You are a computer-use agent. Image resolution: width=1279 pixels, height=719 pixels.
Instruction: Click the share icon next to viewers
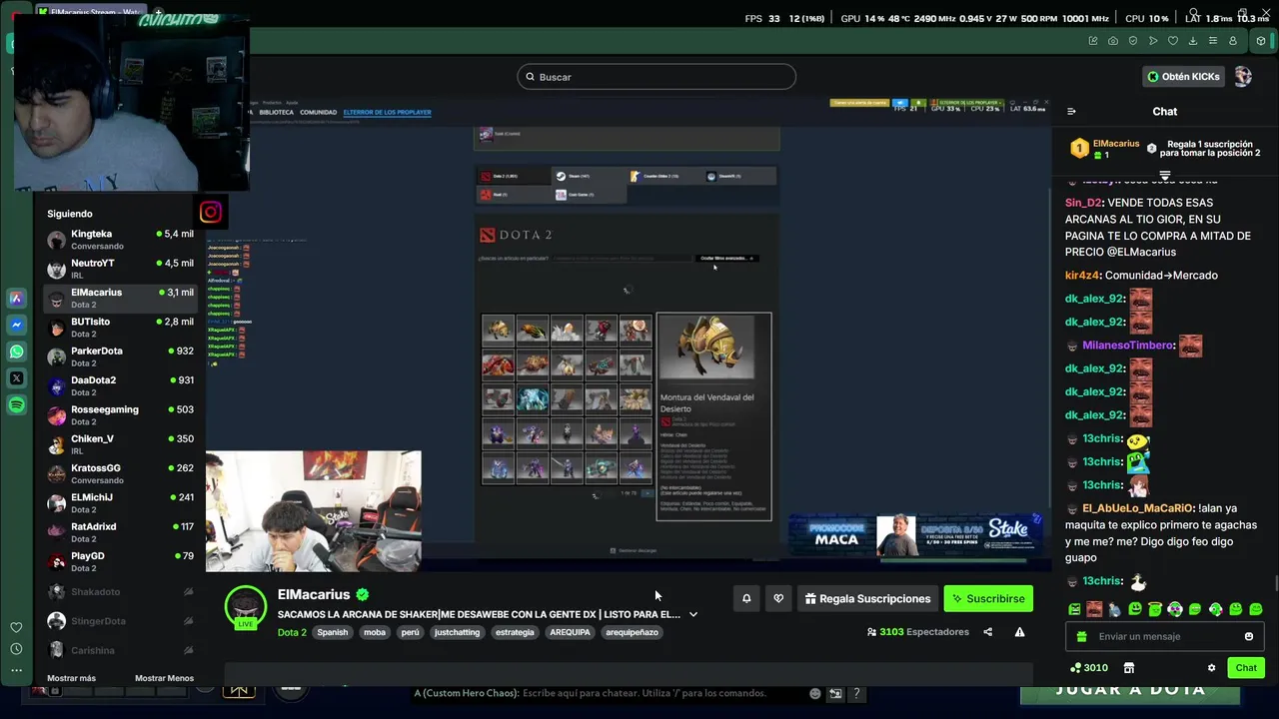coord(988,632)
